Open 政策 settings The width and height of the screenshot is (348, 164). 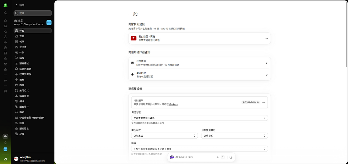pyautogui.click(x=33, y=134)
